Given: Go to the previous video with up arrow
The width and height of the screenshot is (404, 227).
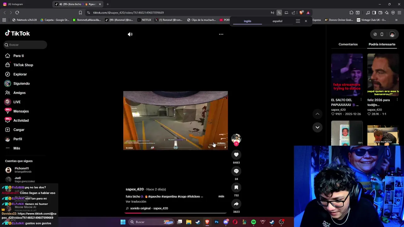Looking at the screenshot, I should [x=318, y=114].
